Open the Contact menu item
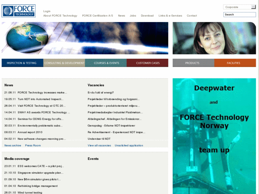The width and height of the screenshot is (259, 194). (x=192, y=16)
